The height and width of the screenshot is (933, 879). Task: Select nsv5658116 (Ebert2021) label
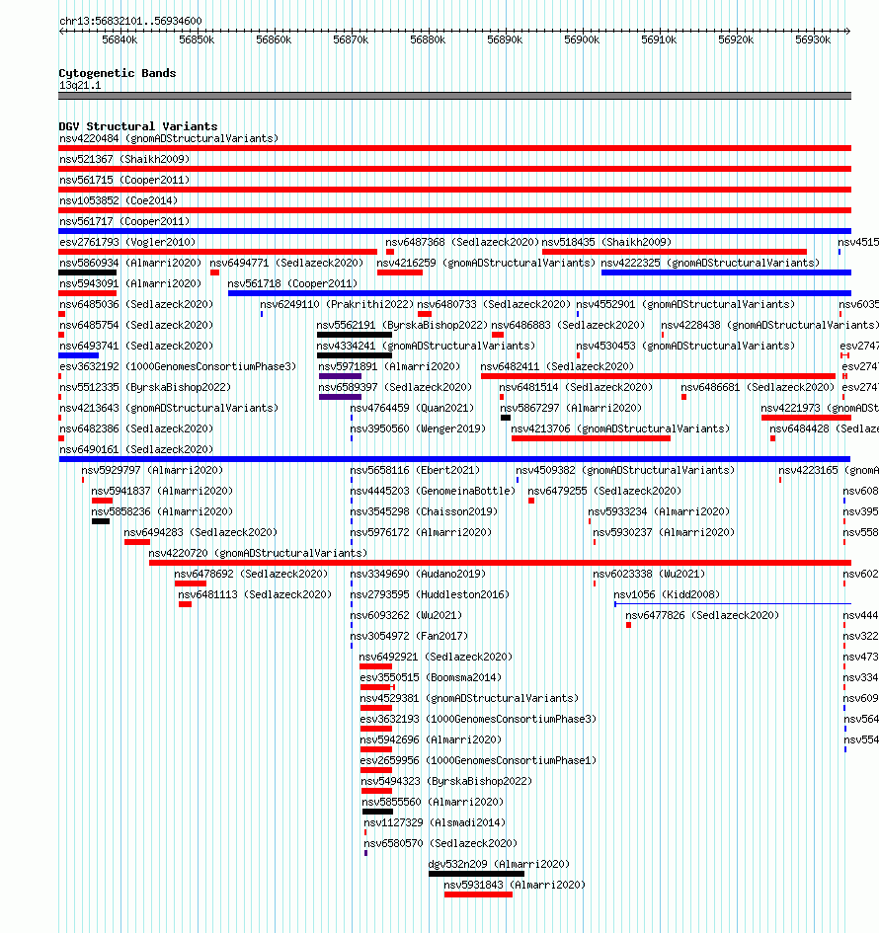(415, 471)
